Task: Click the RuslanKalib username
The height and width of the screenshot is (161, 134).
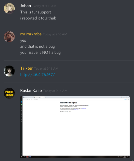Action: (31, 91)
